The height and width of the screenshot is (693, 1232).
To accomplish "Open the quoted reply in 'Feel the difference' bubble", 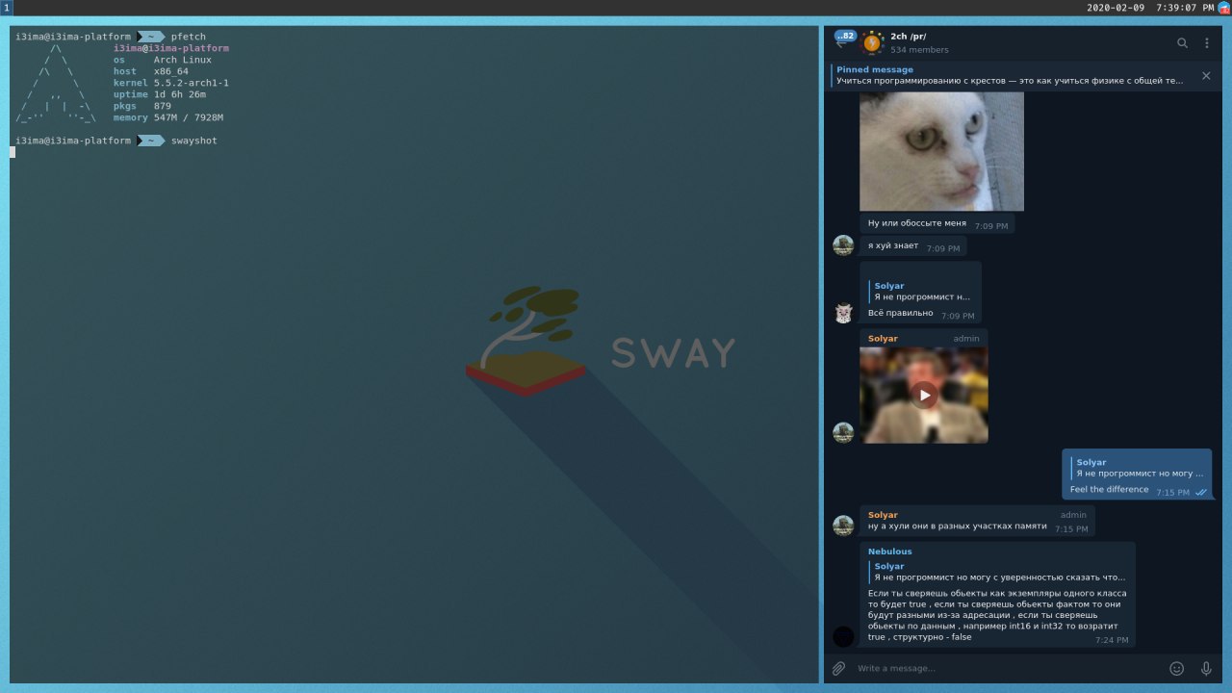I will coord(1137,468).
